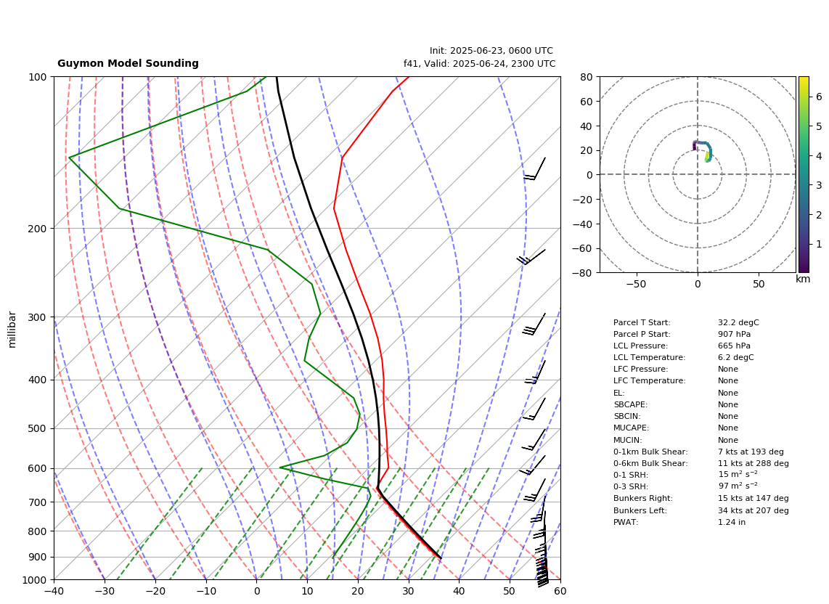The image size is (829, 604).
Task: Select the "1.24 in" PWAT value
Action: point(732,522)
